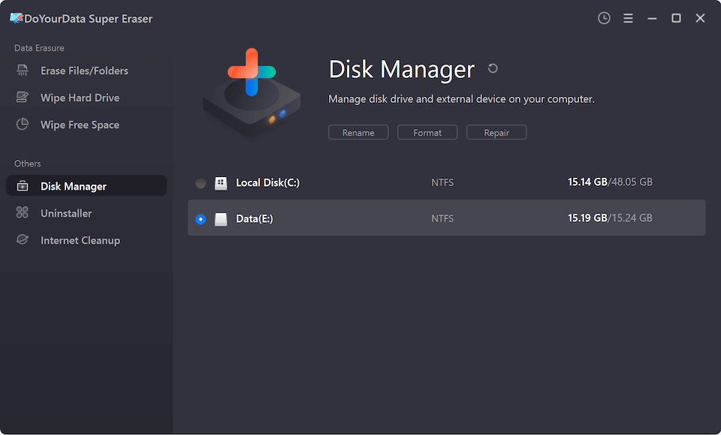Screen dimensions: 721x435
Task: Select the Local Disk(C:) radio button
Action: (x=201, y=183)
